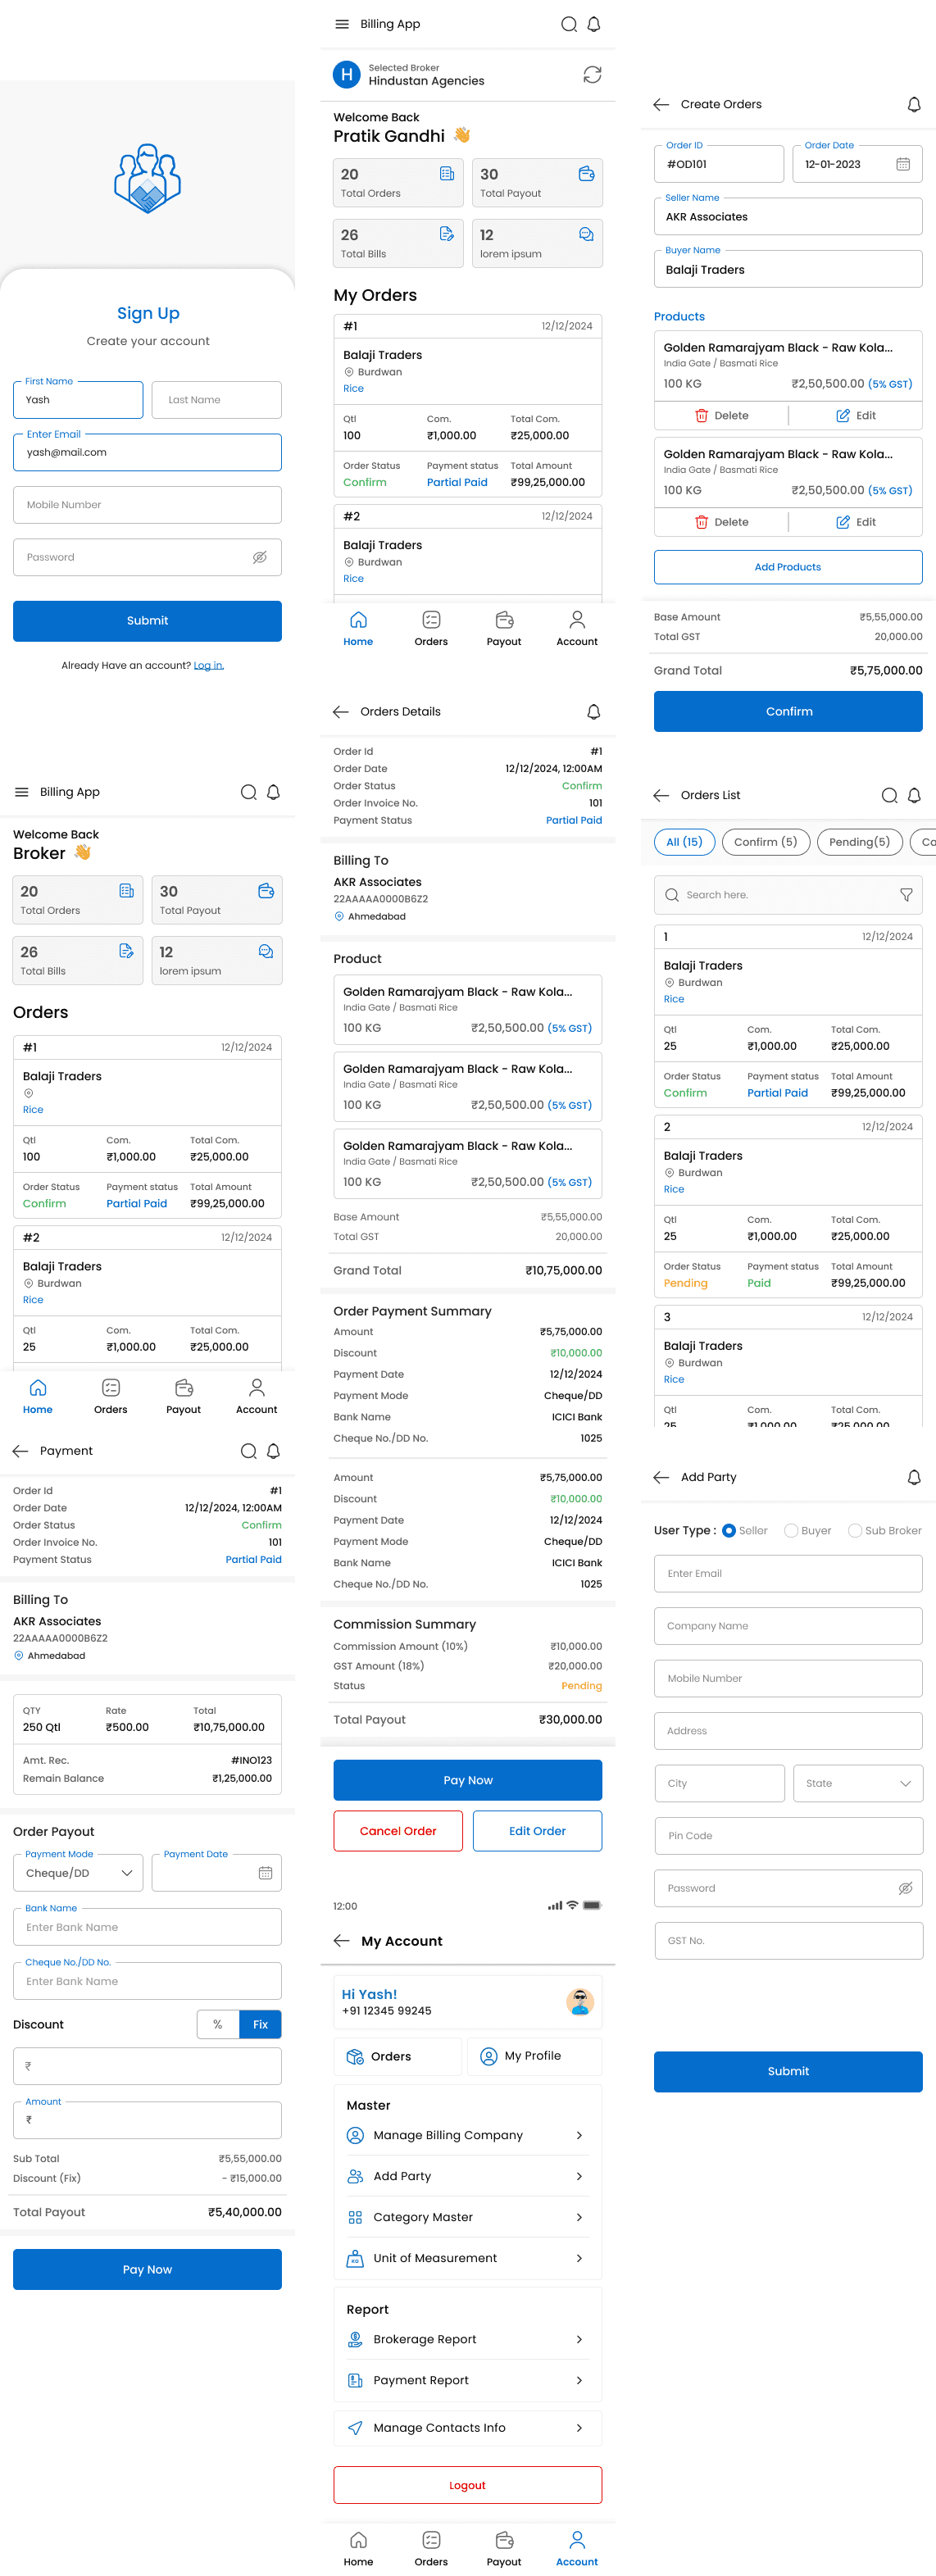This screenshot has width=936, height=2576.
Task: Open search icon on Orders List header
Action: point(889,796)
